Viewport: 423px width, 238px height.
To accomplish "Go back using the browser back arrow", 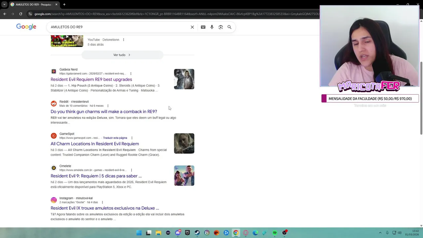I will tap(5, 14).
